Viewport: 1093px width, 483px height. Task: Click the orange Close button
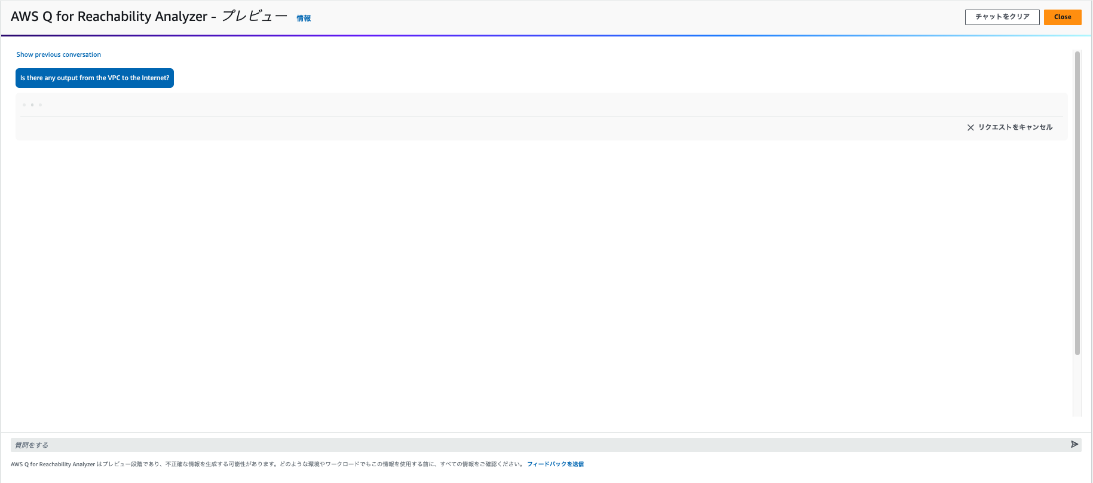point(1063,17)
